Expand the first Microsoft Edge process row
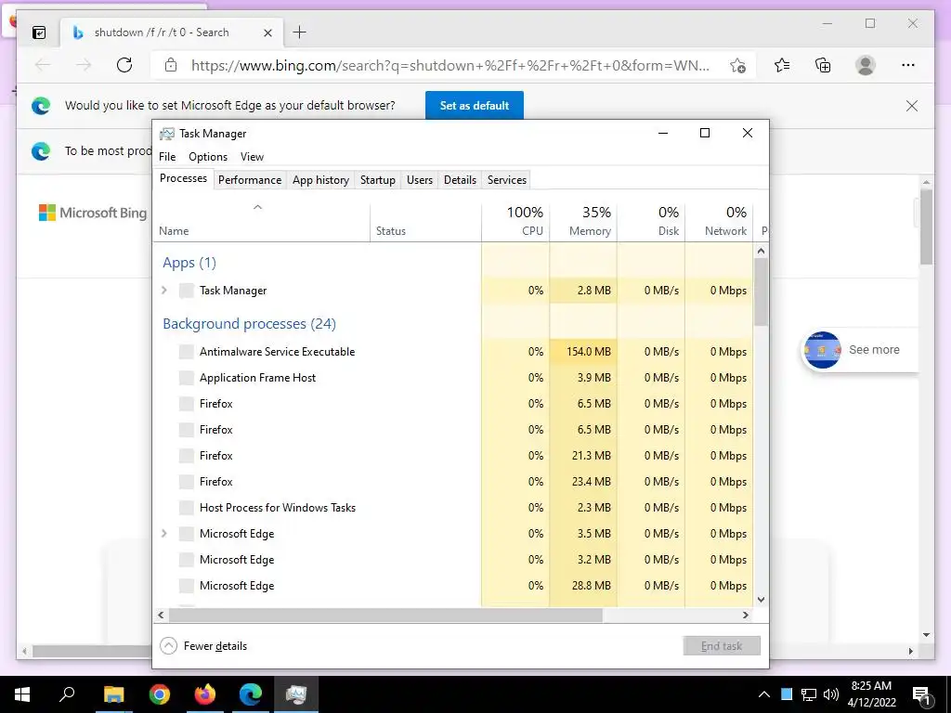Image resolution: width=951 pixels, height=713 pixels. 164,534
